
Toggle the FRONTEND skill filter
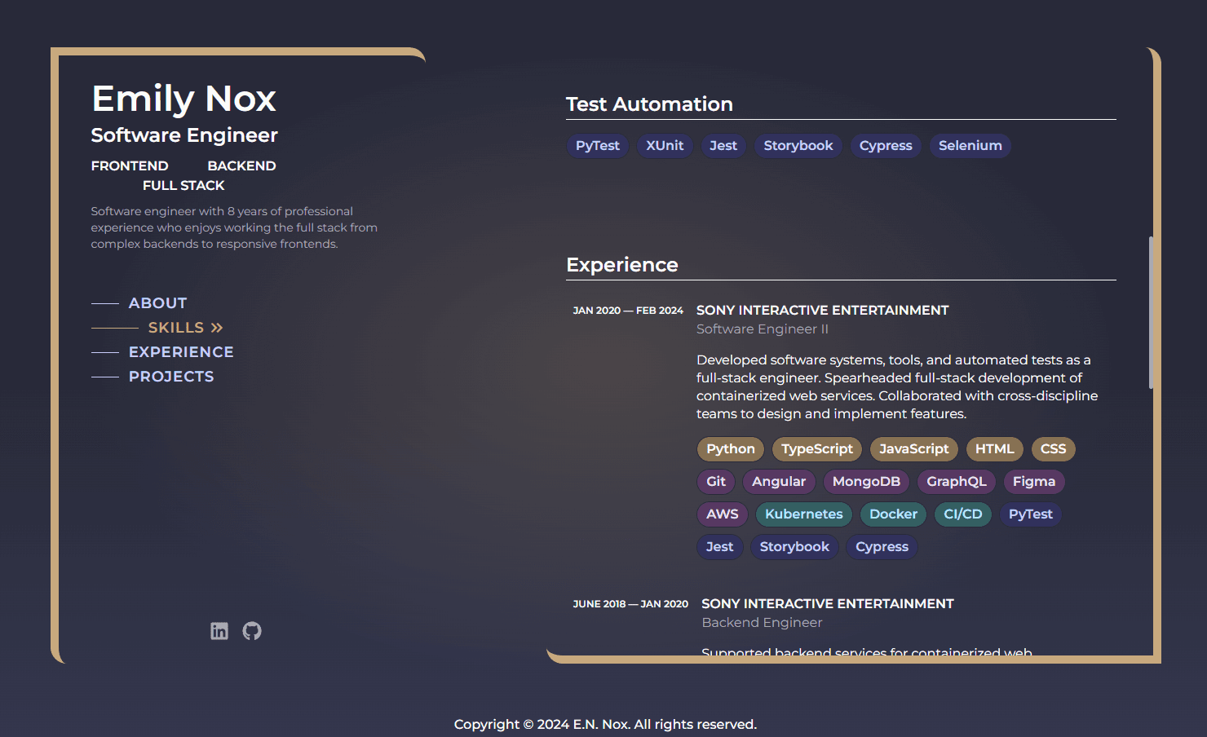(x=130, y=165)
